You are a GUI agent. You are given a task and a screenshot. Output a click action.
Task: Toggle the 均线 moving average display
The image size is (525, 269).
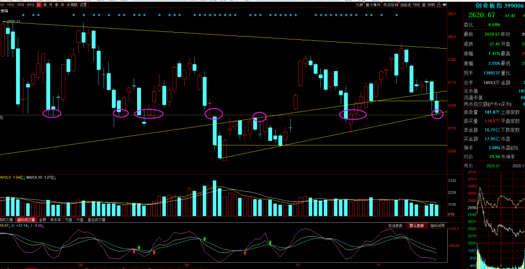coord(416,5)
